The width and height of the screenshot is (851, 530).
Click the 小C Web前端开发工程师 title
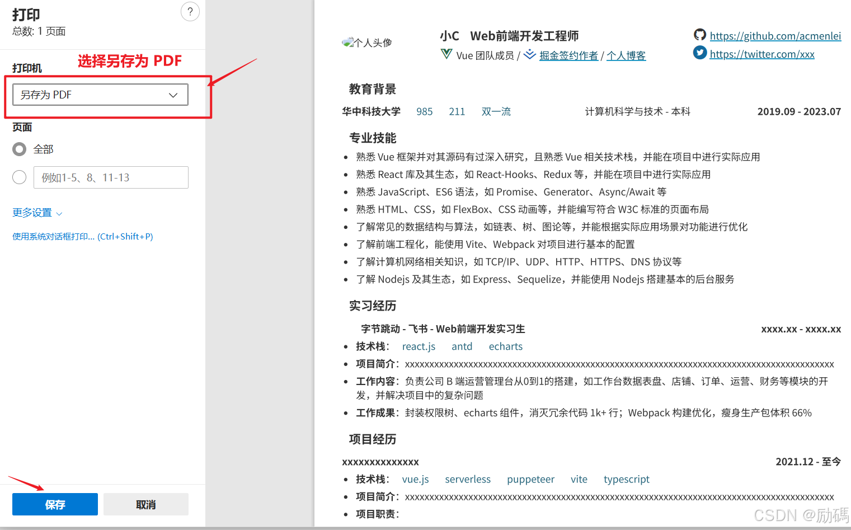509,36
